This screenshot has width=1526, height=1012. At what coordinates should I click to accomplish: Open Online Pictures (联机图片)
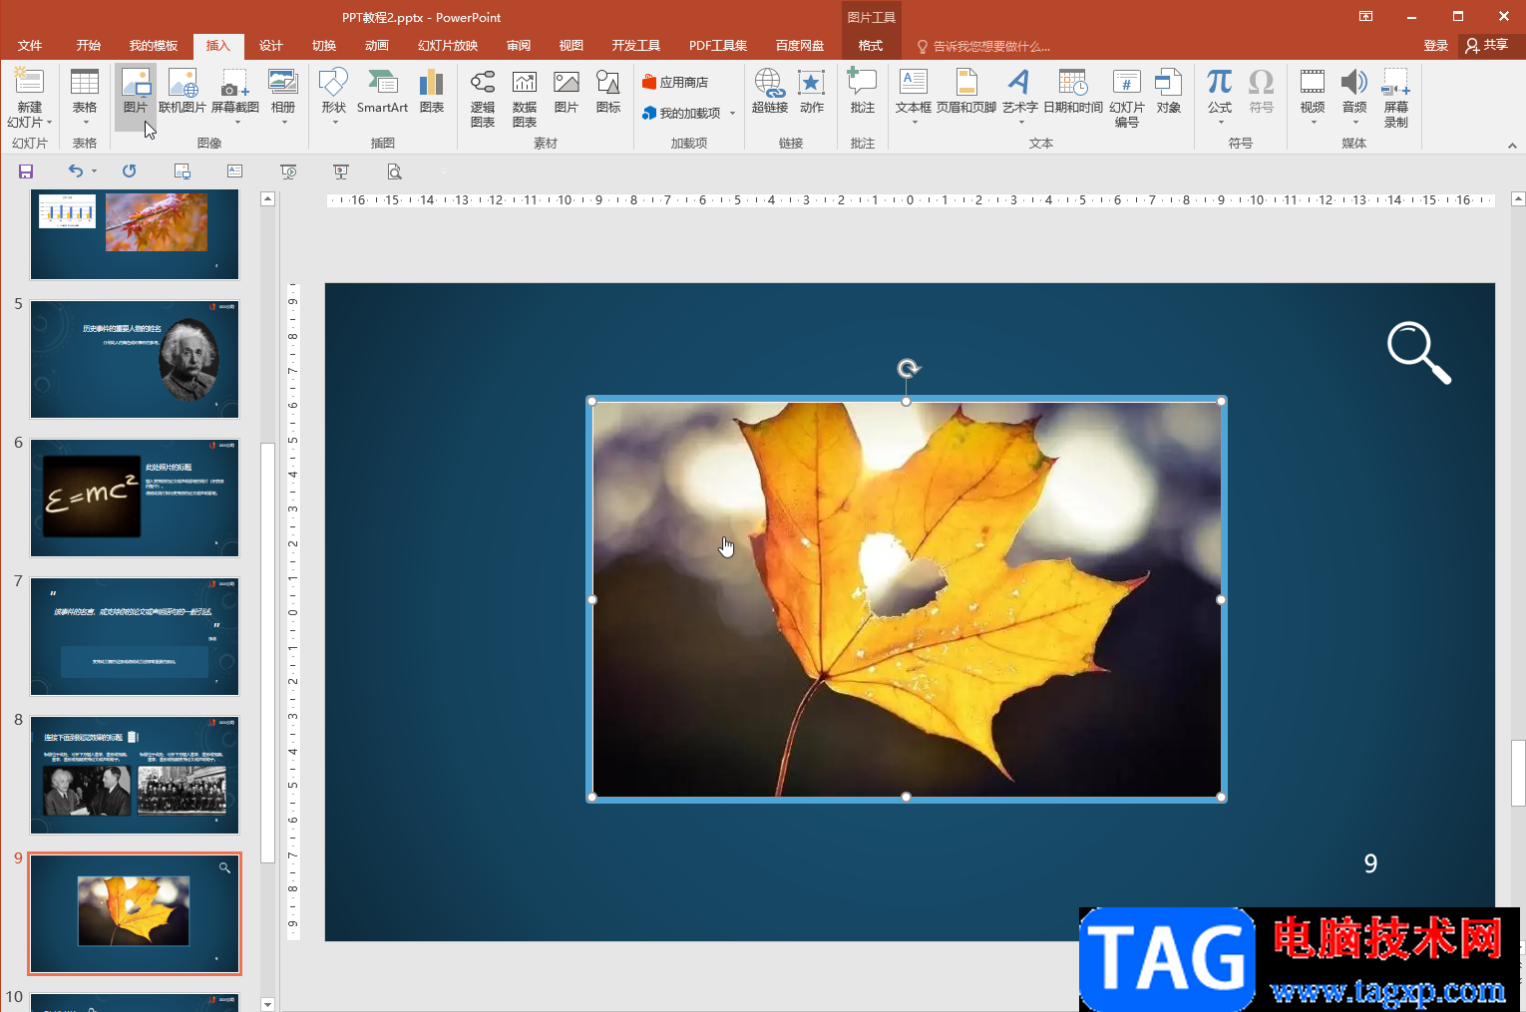click(183, 91)
